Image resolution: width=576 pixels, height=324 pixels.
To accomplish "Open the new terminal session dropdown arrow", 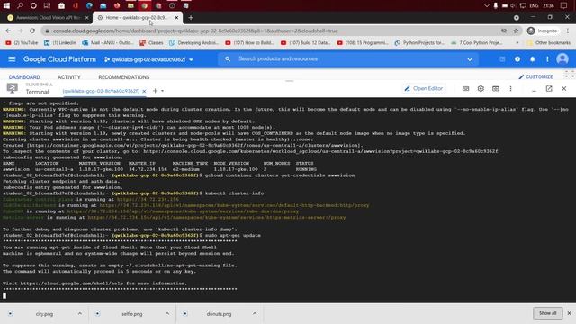I will pos(162,91).
